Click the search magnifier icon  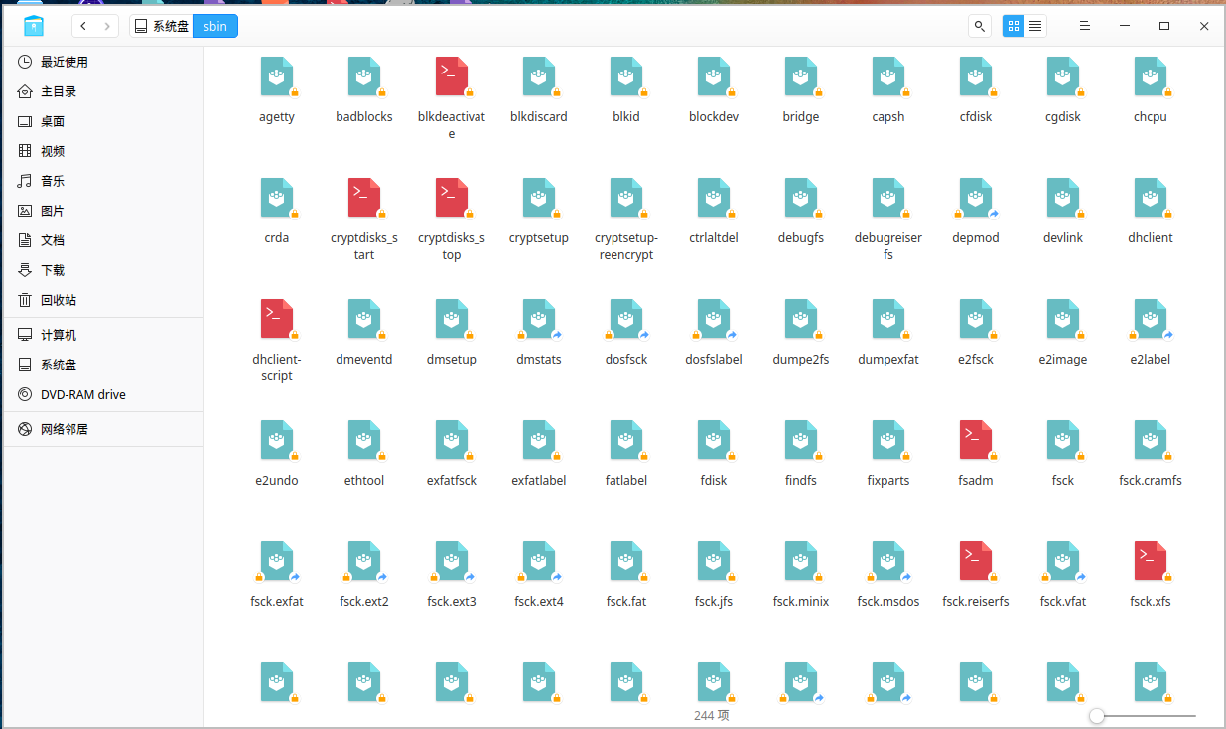pos(980,26)
